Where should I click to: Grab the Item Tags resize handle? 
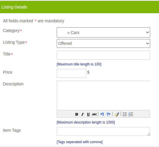pyautogui.click(x=148, y=134)
